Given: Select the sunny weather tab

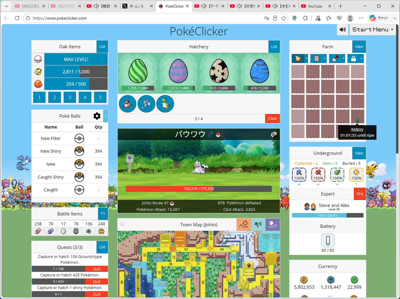Looking at the screenshot, I should tap(243, 224).
